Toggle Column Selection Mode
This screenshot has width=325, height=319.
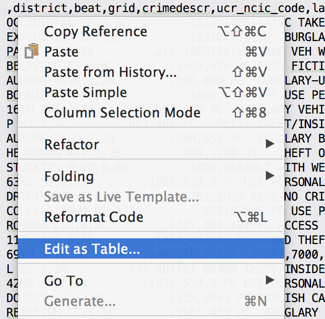(122, 113)
